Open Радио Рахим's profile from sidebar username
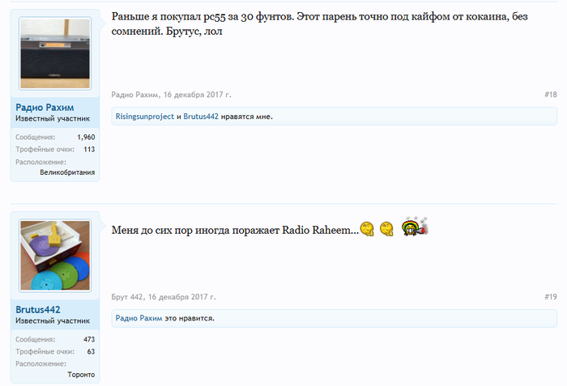 click(x=46, y=107)
